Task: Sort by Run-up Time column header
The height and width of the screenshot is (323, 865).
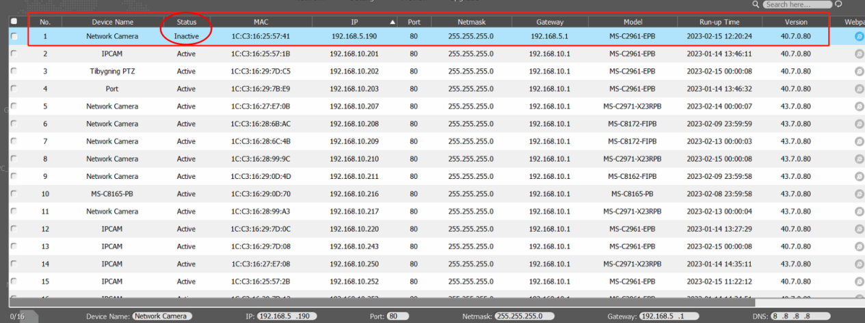Action: (x=719, y=22)
